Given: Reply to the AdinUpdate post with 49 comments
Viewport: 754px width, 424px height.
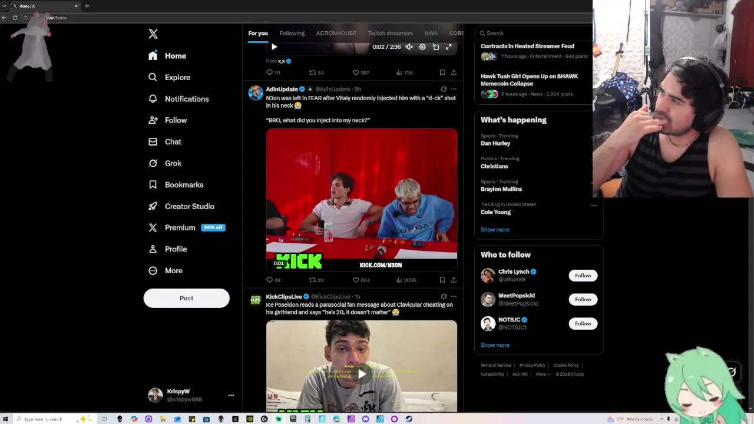Looking at the screenshot, I should point(273,280).
